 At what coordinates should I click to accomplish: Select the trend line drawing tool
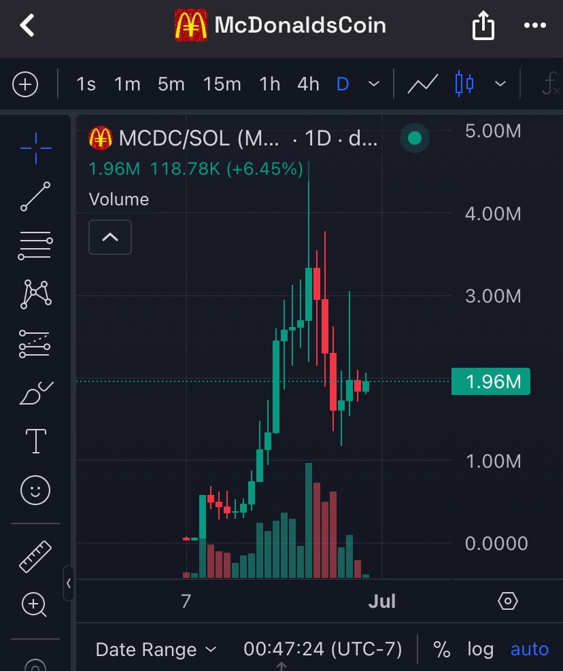35,196
